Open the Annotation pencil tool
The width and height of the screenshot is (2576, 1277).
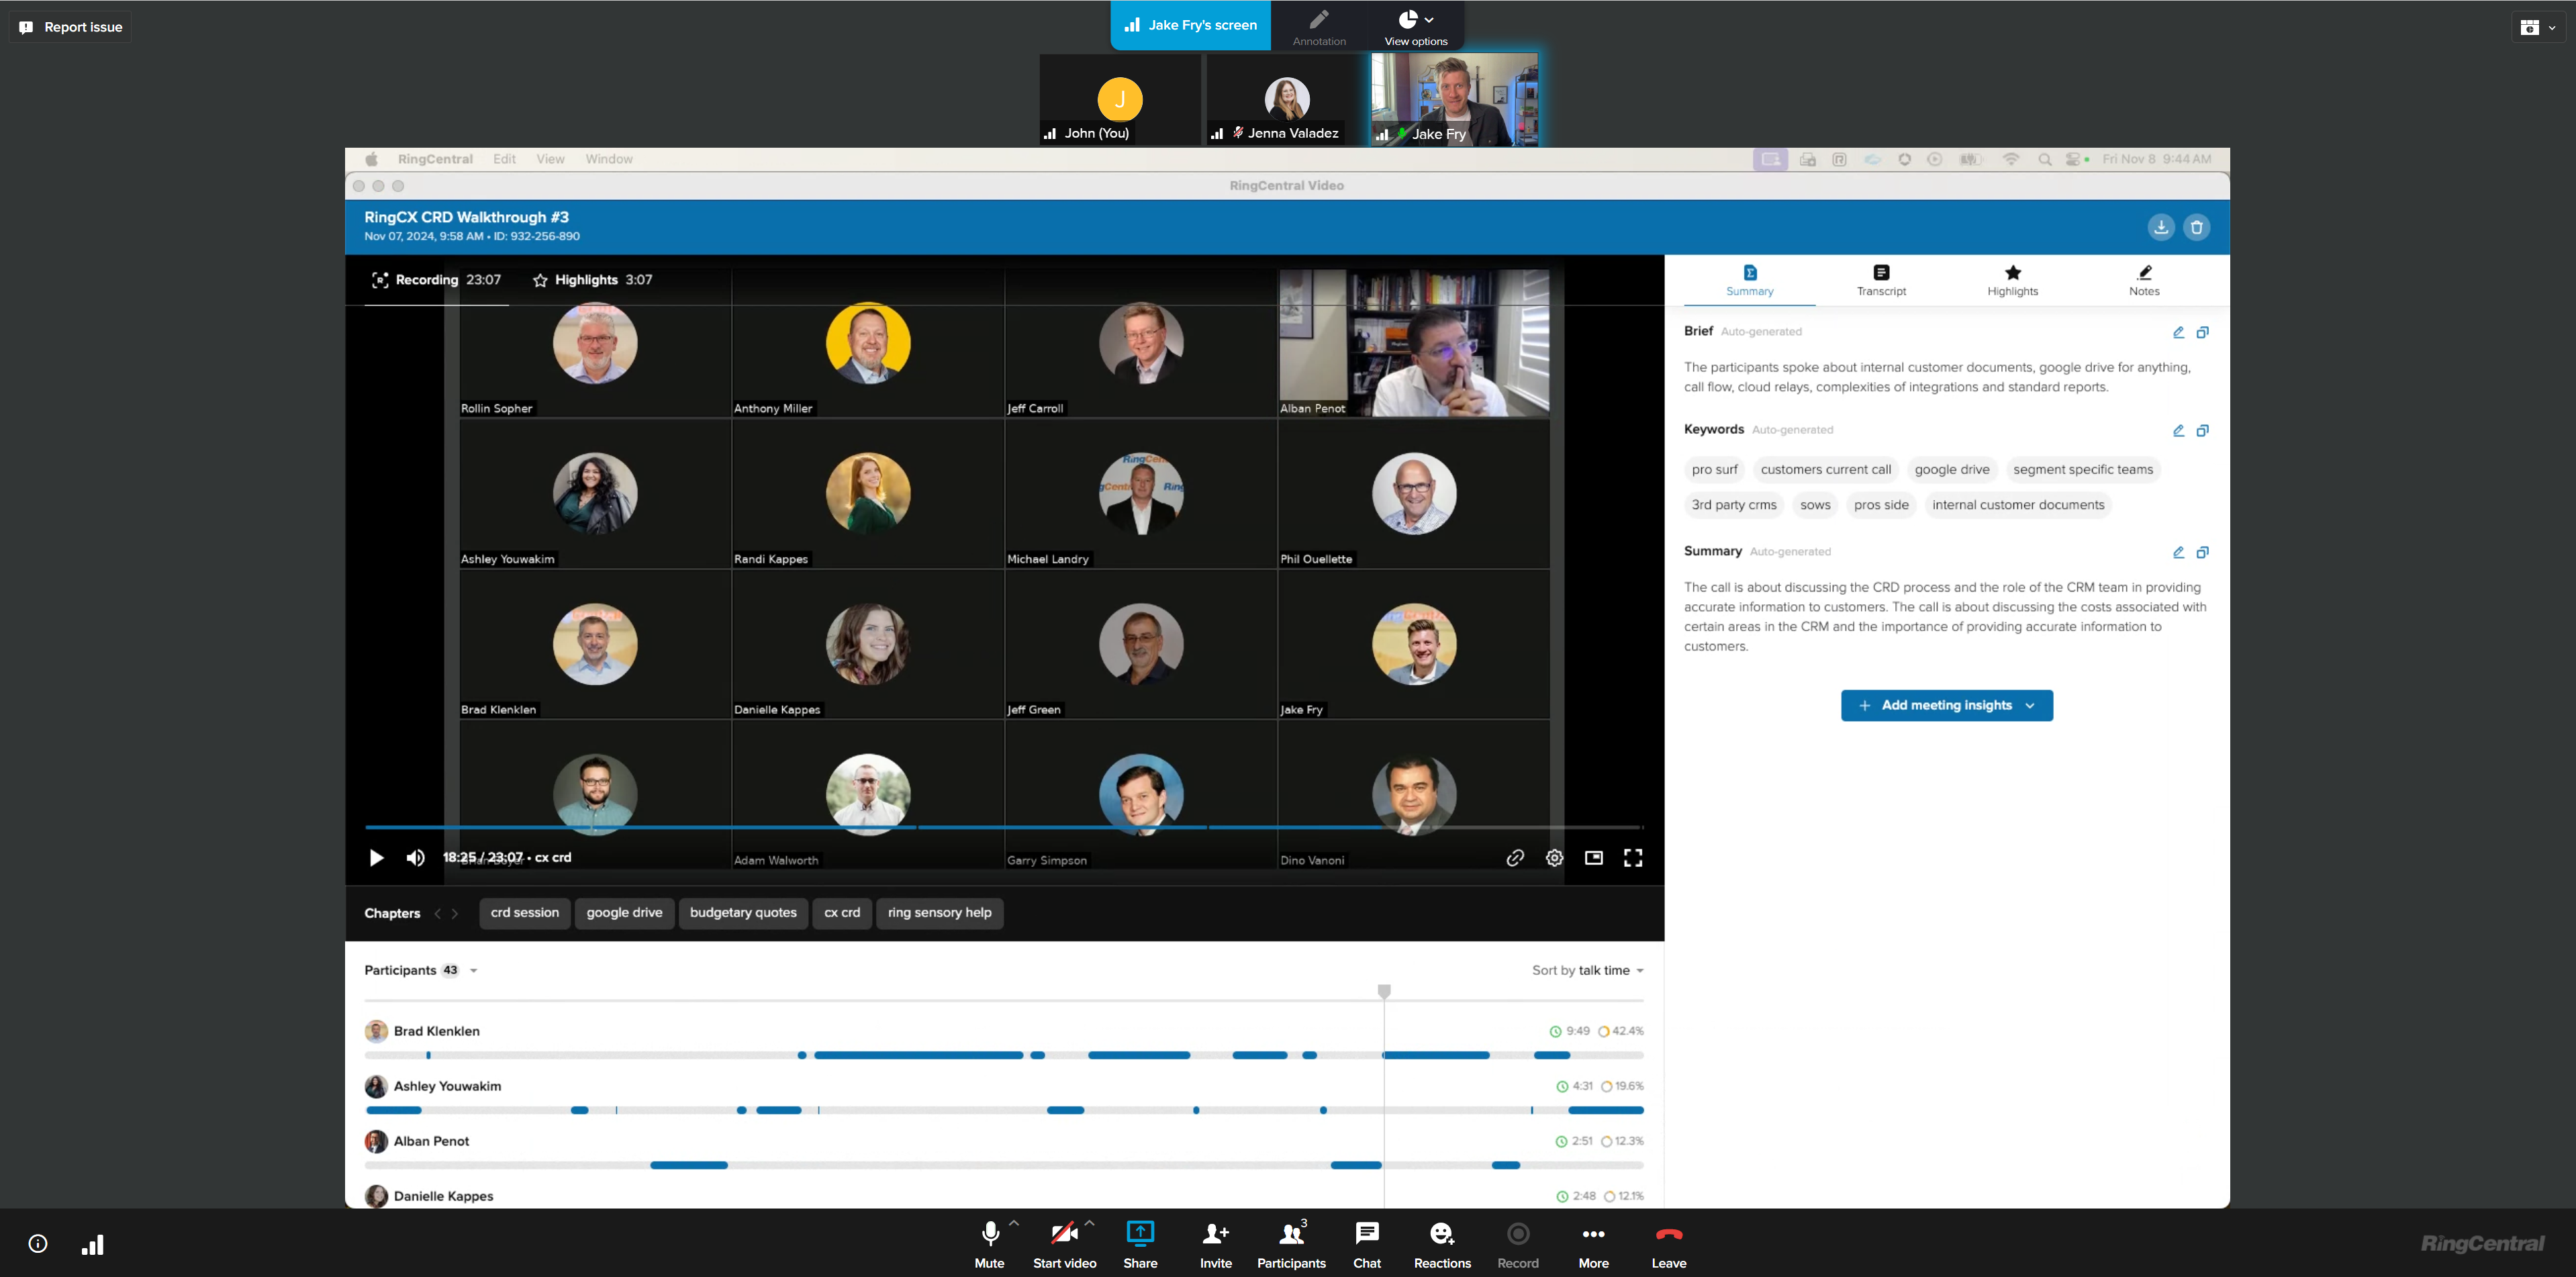1319,26
